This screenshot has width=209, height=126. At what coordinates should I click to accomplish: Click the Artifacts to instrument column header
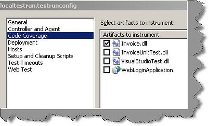pyautogui.click(x=144, y=35)
